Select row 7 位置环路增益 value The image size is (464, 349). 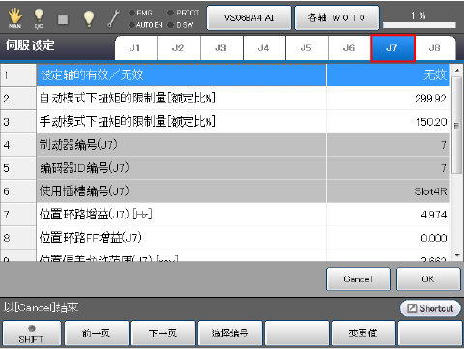388,215
